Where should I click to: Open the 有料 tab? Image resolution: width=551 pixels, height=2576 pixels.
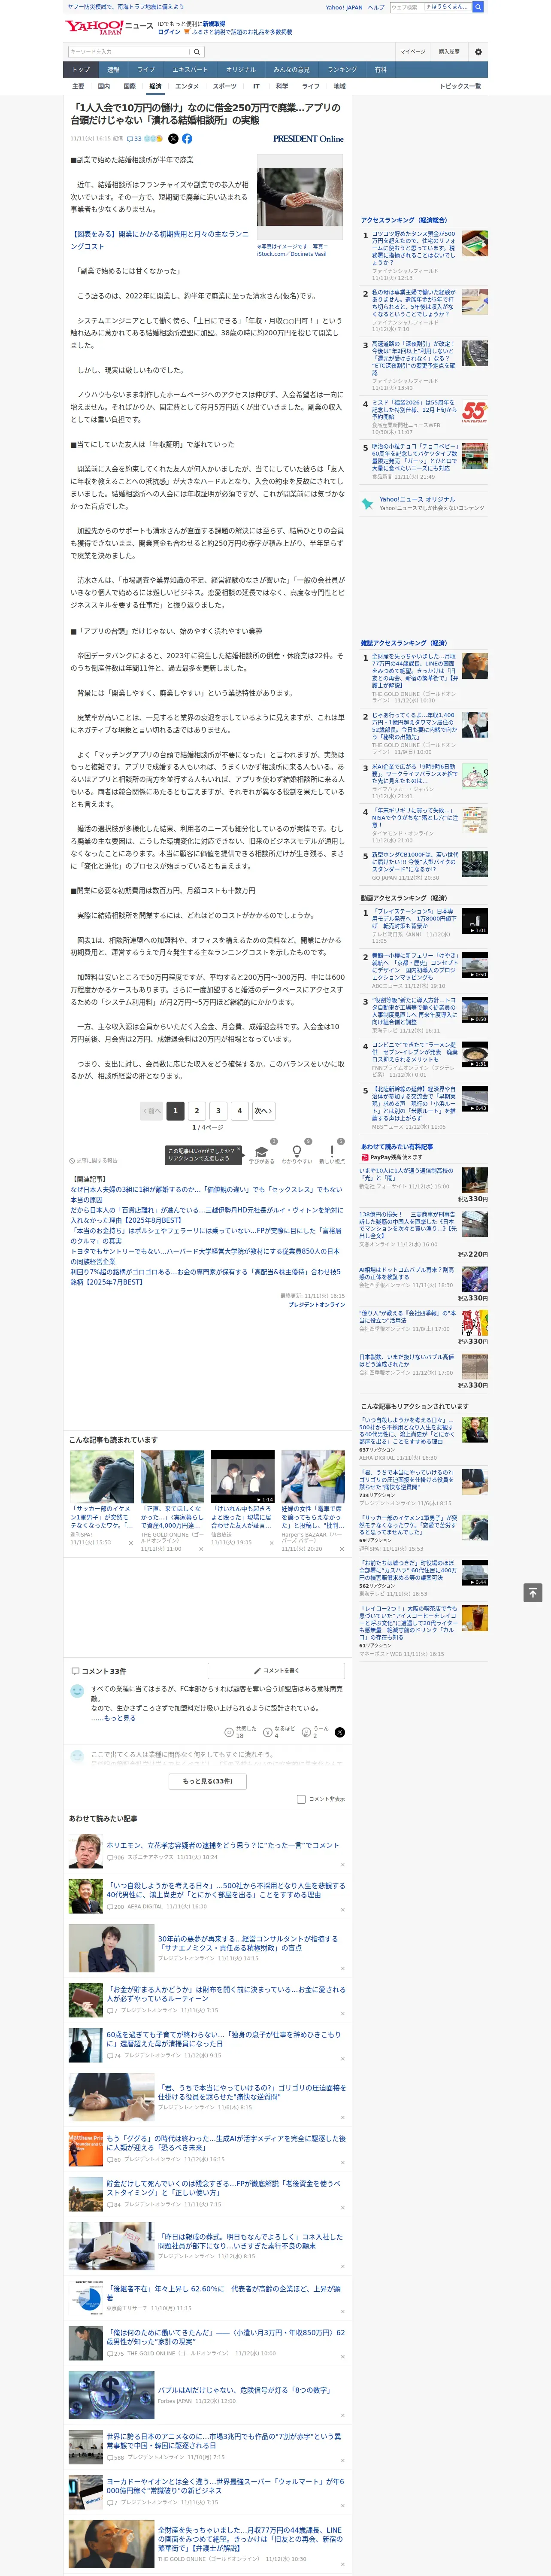[380, 70]
